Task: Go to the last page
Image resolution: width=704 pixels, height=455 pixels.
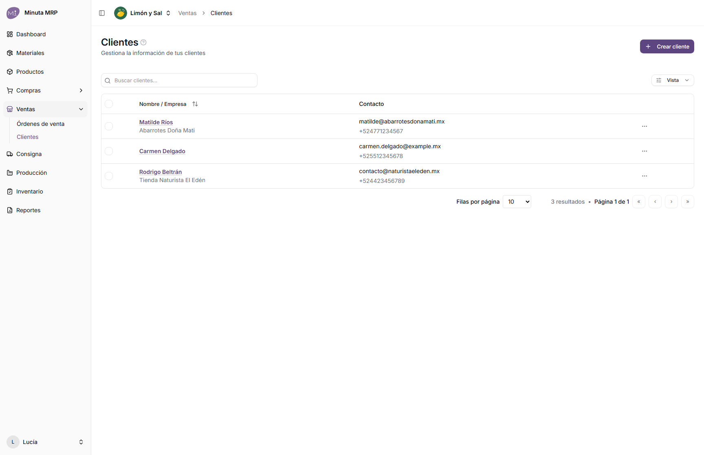Action: click(688, 202)
